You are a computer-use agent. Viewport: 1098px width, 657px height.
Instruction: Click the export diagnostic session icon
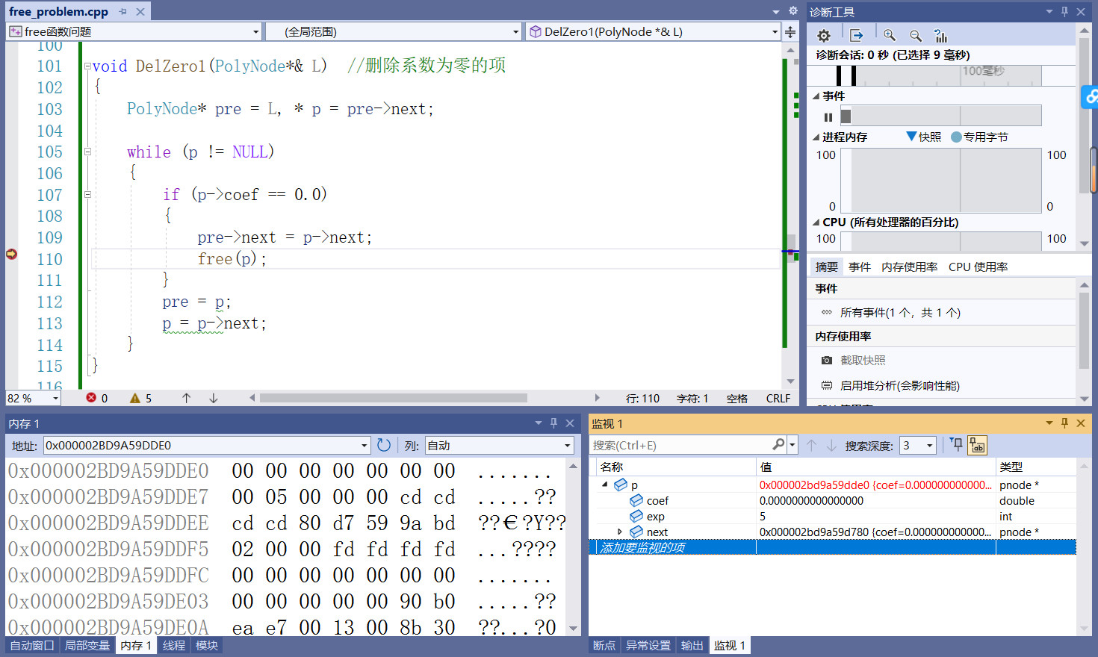[x=856, y=35]
